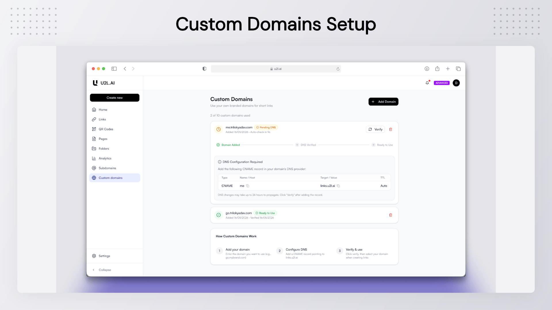
Task: Open Folders in the sidebar
Action: (114, 149)
